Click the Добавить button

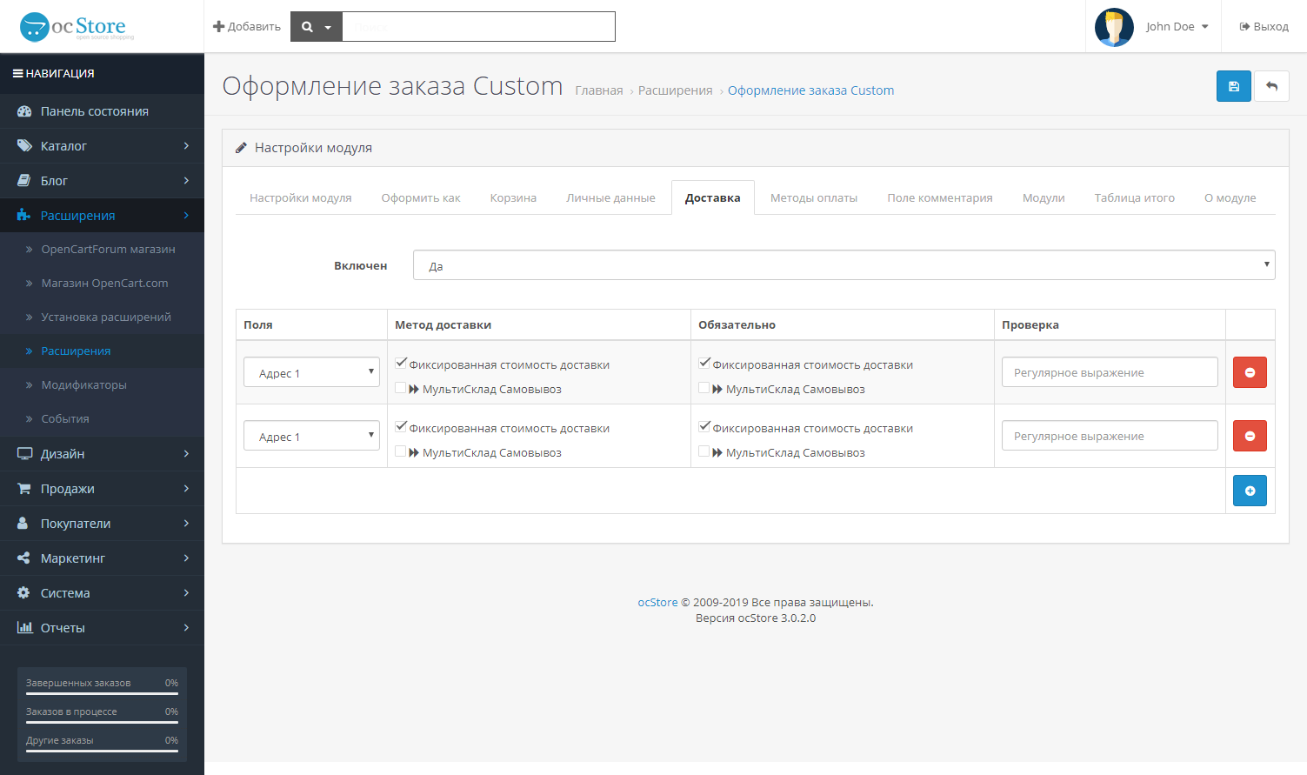point(247,27)
